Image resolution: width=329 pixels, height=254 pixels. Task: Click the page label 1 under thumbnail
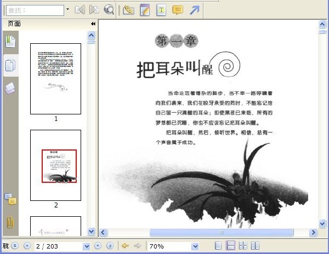point(56,119)
